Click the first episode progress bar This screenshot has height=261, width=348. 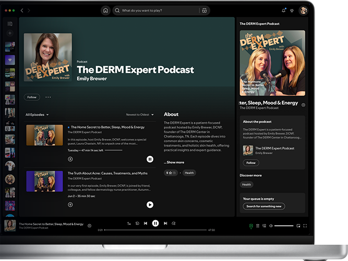[113, 151]
